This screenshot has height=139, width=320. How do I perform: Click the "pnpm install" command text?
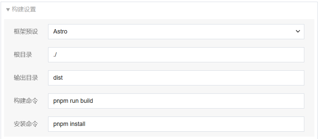(69, 124)
